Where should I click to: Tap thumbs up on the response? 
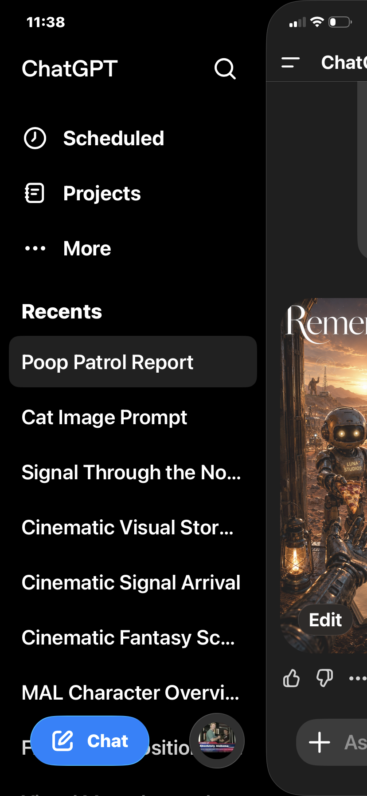click(291, 678)
